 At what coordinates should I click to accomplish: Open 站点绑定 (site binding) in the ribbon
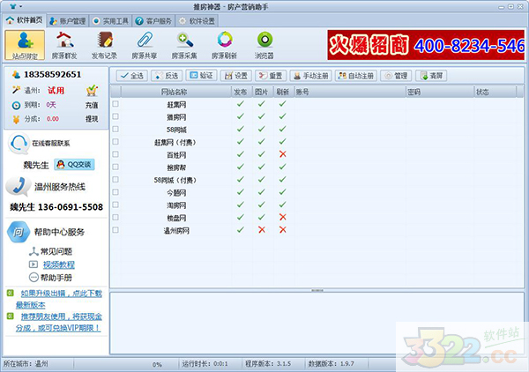25,45
